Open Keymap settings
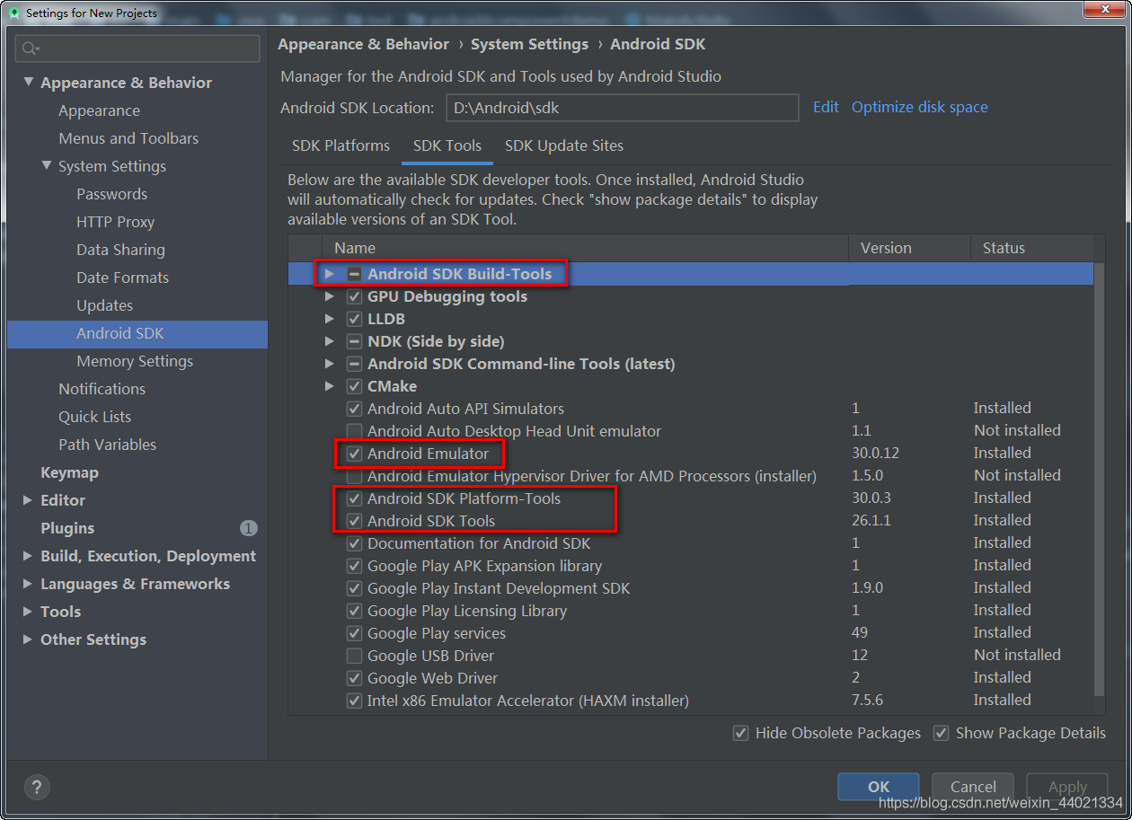1132x820 pixels. pyautogui.click(x=69, y=472)
